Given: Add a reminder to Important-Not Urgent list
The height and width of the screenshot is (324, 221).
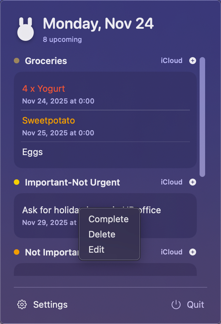Looking at the screenshot, I should click(x=193, y=182).
